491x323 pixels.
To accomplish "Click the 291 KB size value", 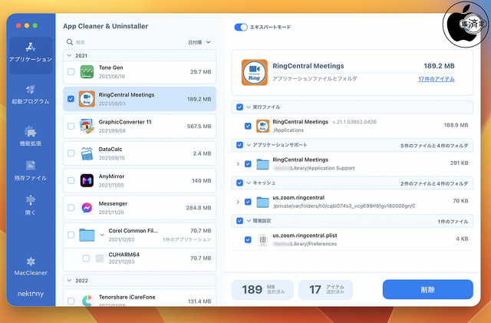I will pyautogui.click(x=459, y=163).
